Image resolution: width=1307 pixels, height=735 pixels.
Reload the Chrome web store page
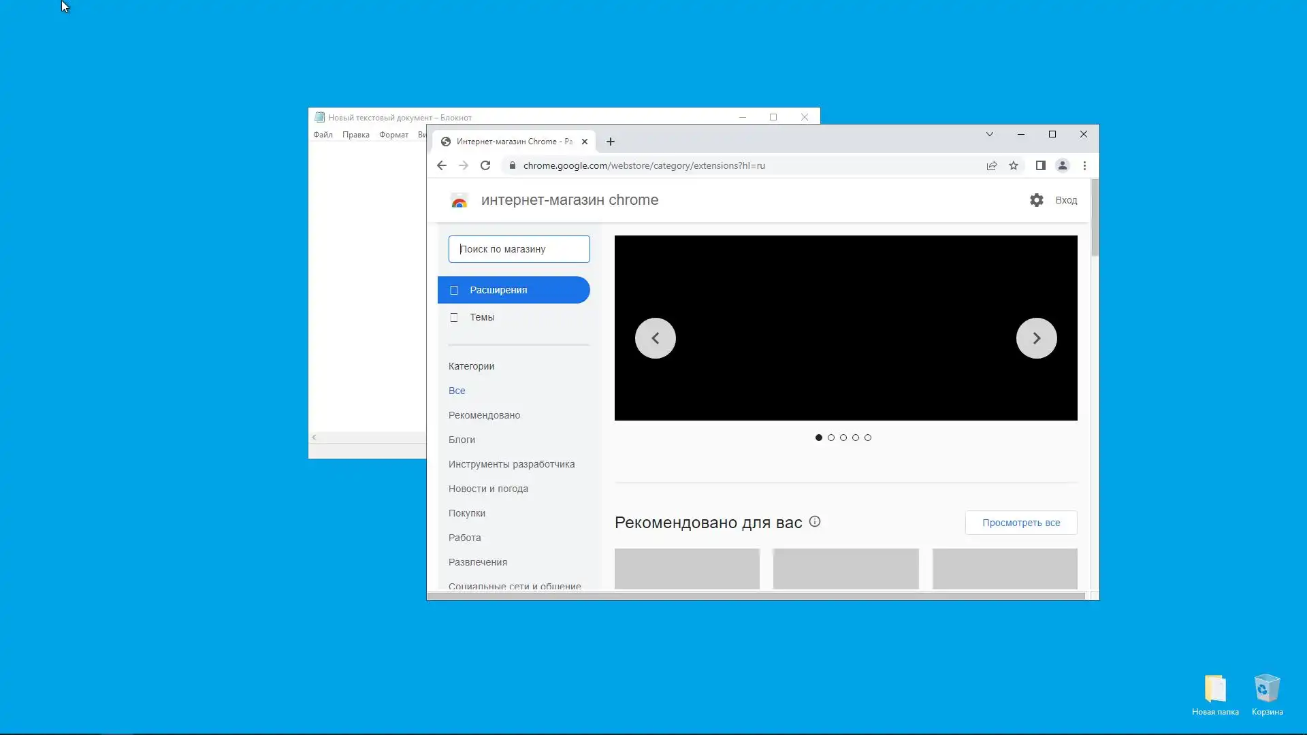click(485, 165)
